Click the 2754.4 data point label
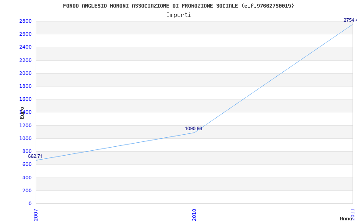 pyautogui.click(x=350, y=20)
